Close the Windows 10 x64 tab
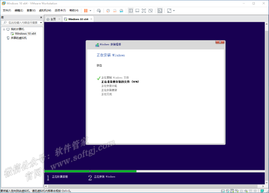Image resolution: width=269 pixels, height=193 pixels. [91, 19]
